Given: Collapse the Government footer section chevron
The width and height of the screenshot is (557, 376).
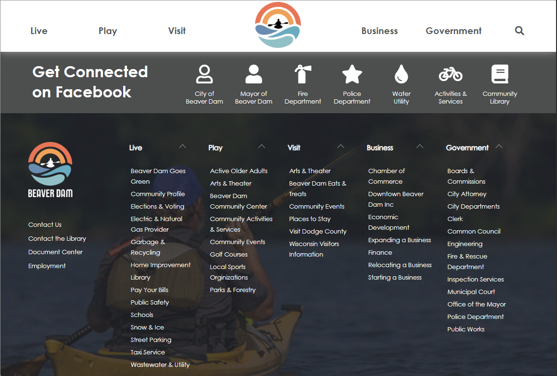Looking at the screenshot, I should 499,146.
